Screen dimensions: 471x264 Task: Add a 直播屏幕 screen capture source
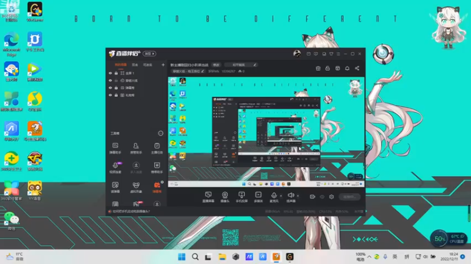tap(208, 197)
